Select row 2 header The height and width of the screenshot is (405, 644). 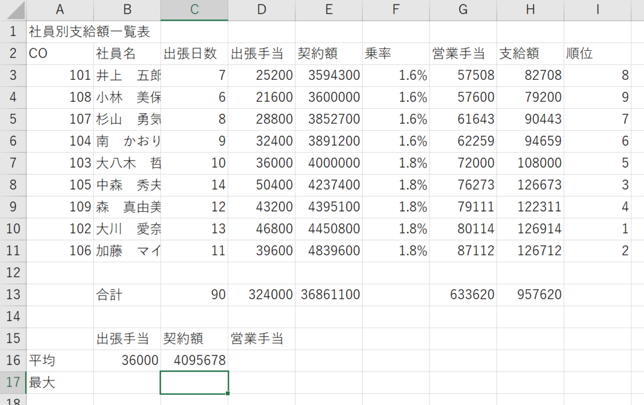(13, 53)
